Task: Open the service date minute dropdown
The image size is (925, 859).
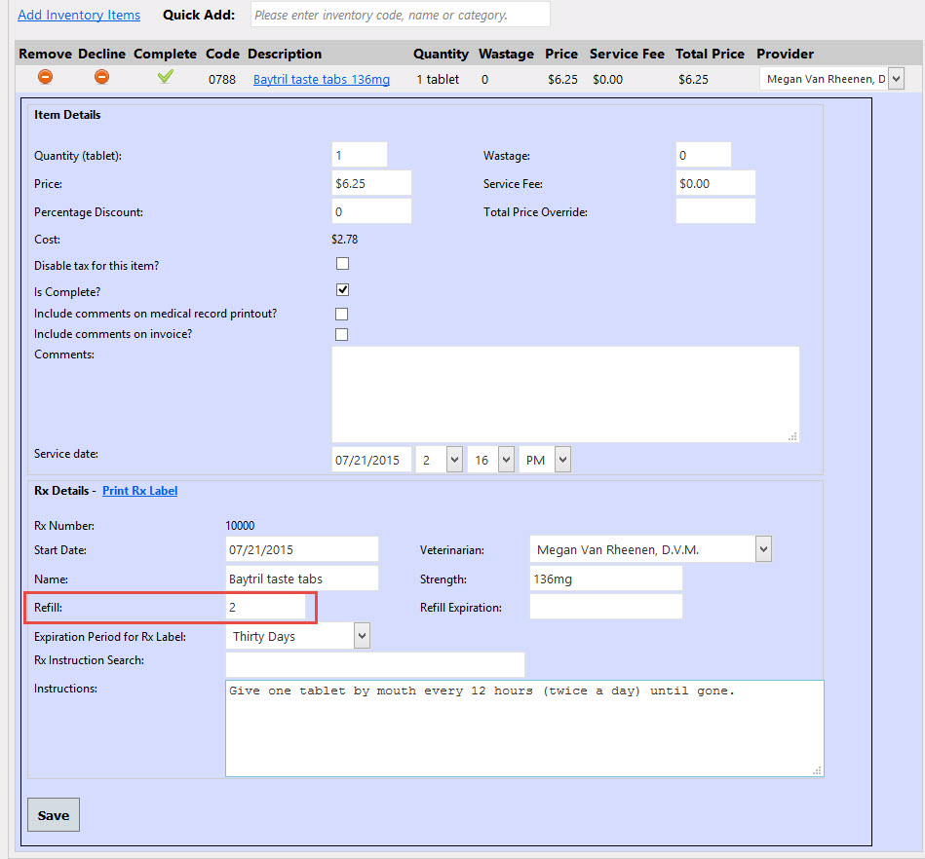Action: pyautogui.click(x=506, y=460)
